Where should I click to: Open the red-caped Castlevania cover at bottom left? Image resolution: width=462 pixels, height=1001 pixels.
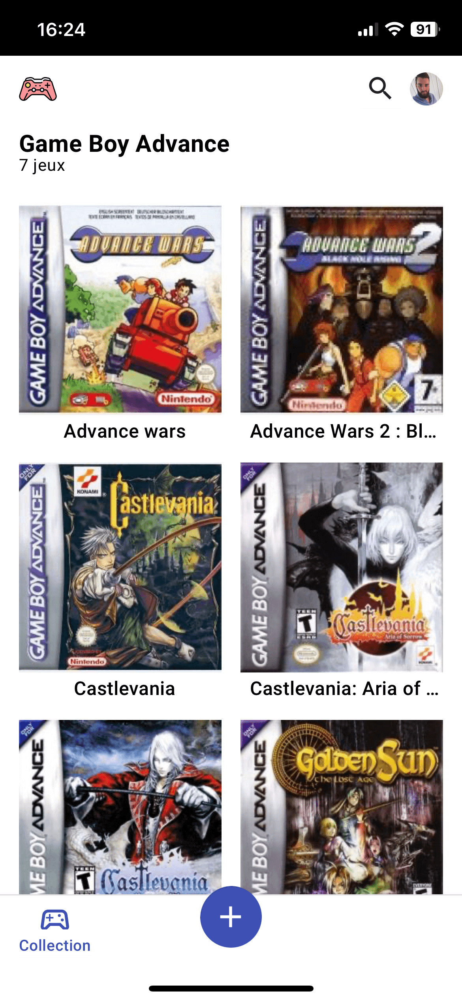click(120, 807)
